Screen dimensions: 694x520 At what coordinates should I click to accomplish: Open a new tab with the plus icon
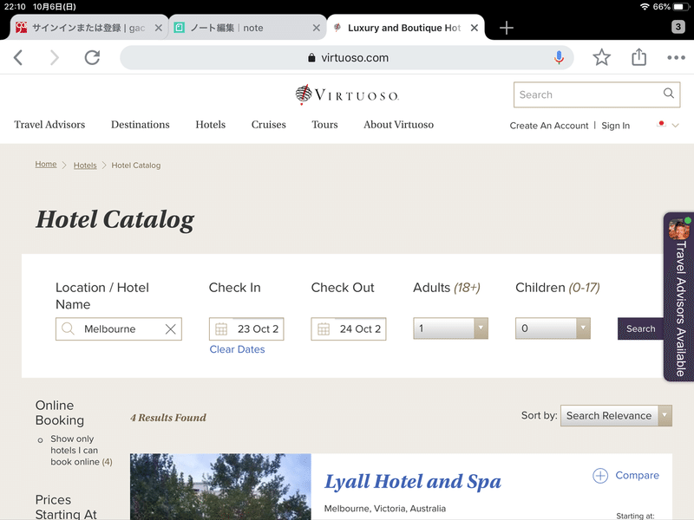pyautogui.click(x=507, y=28)
